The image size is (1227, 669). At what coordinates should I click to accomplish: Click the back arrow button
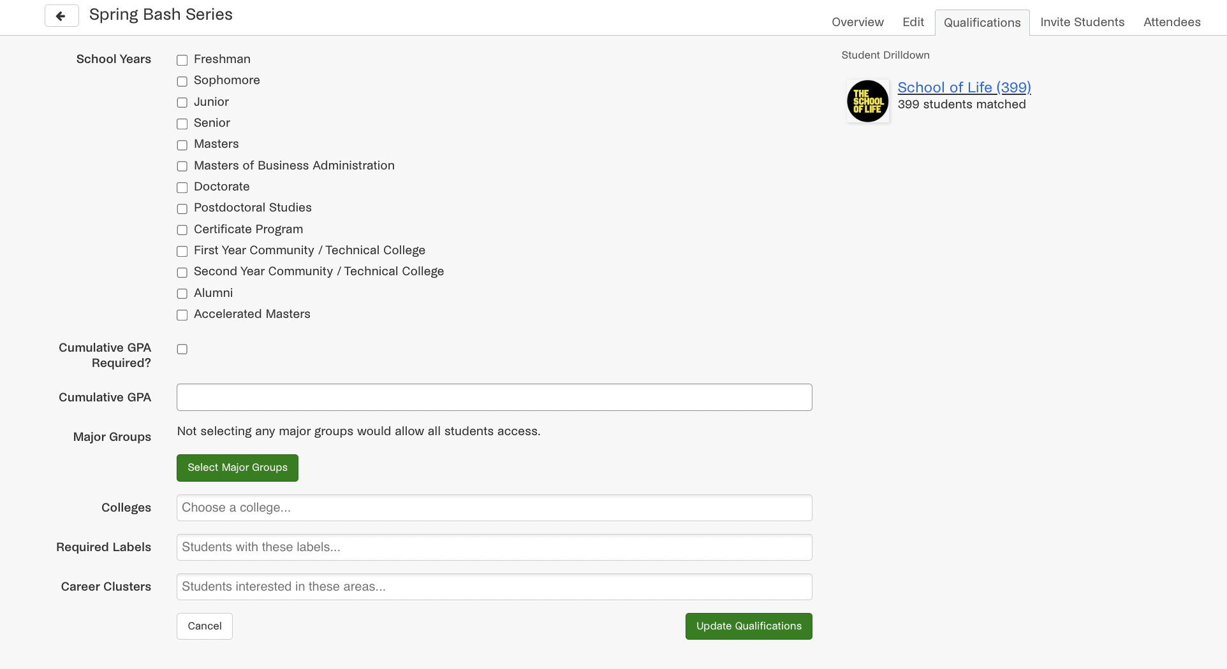tap(62, 15)
